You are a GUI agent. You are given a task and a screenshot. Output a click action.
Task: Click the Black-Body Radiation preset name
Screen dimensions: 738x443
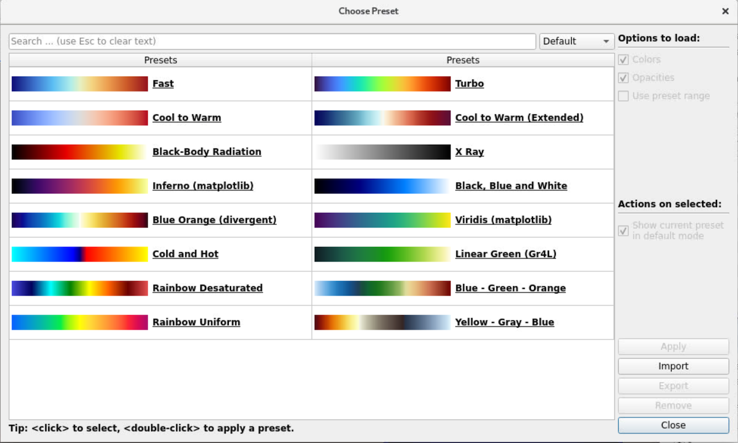click(207, 152)
